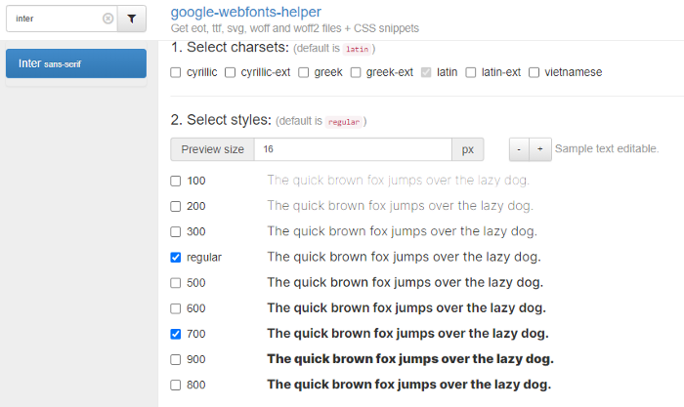
Task: Tick the vietnamese charset checkbox
Action: 534,72
